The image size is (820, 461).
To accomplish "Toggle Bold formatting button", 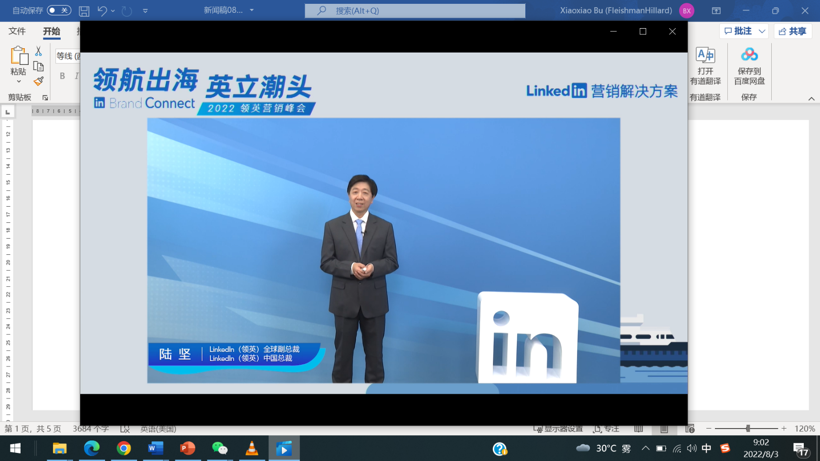I will (x=62, y=76).
